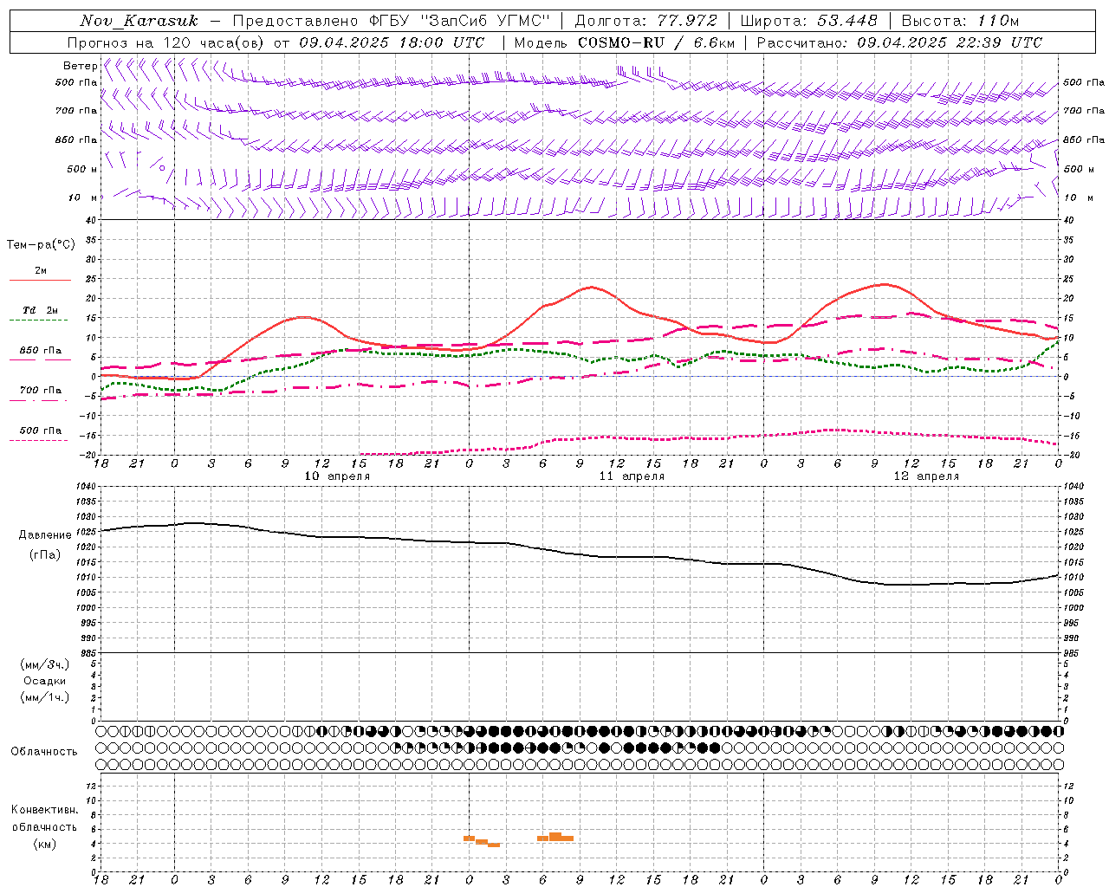The height and width of the screenshot is (887, 1109).
Task: Click the Конвективн. convective cloud label
Action: (x=44, y=810)
